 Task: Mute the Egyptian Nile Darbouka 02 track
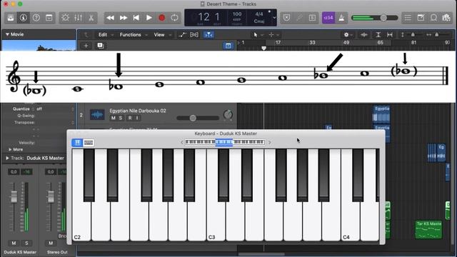[113, 118]
